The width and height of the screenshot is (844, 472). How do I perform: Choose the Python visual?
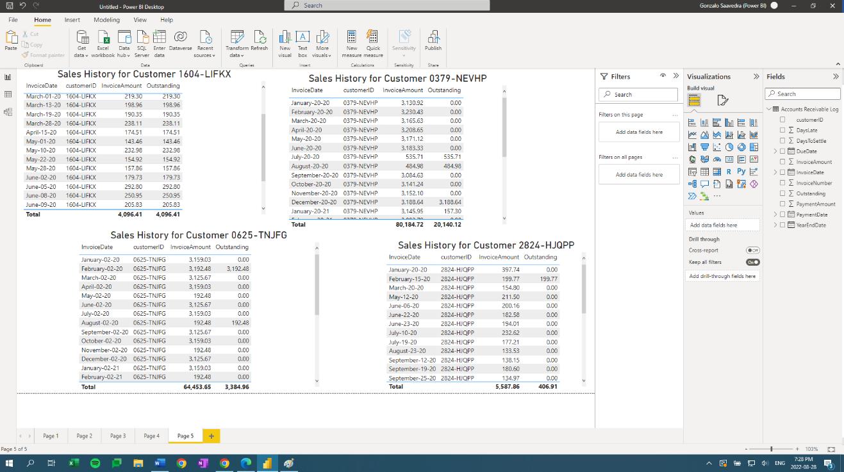(741, 172)
